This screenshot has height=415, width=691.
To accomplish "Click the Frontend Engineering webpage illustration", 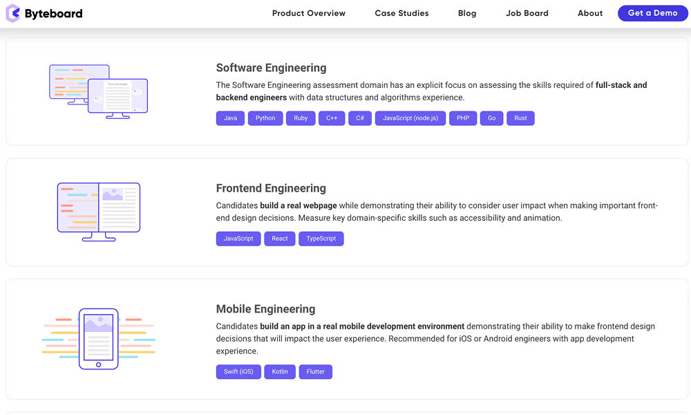I will (98, 209).
